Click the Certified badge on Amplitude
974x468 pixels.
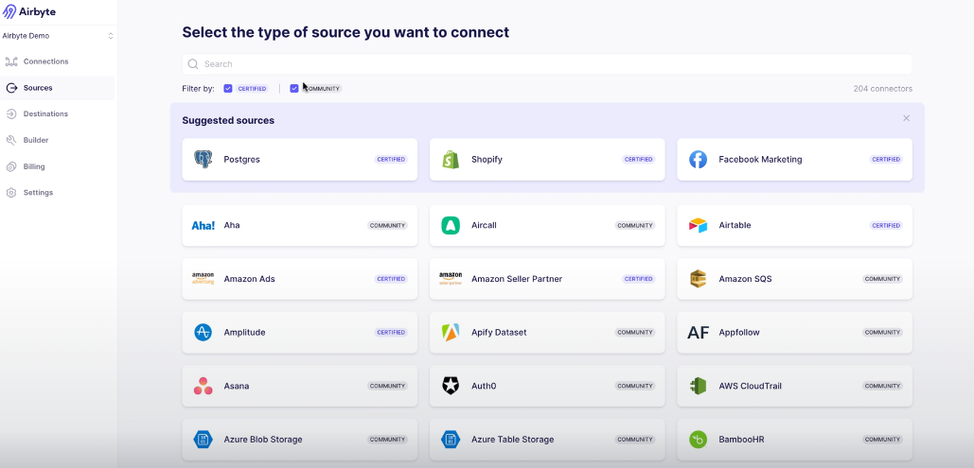pyautogui.click(x=391, y=332)
